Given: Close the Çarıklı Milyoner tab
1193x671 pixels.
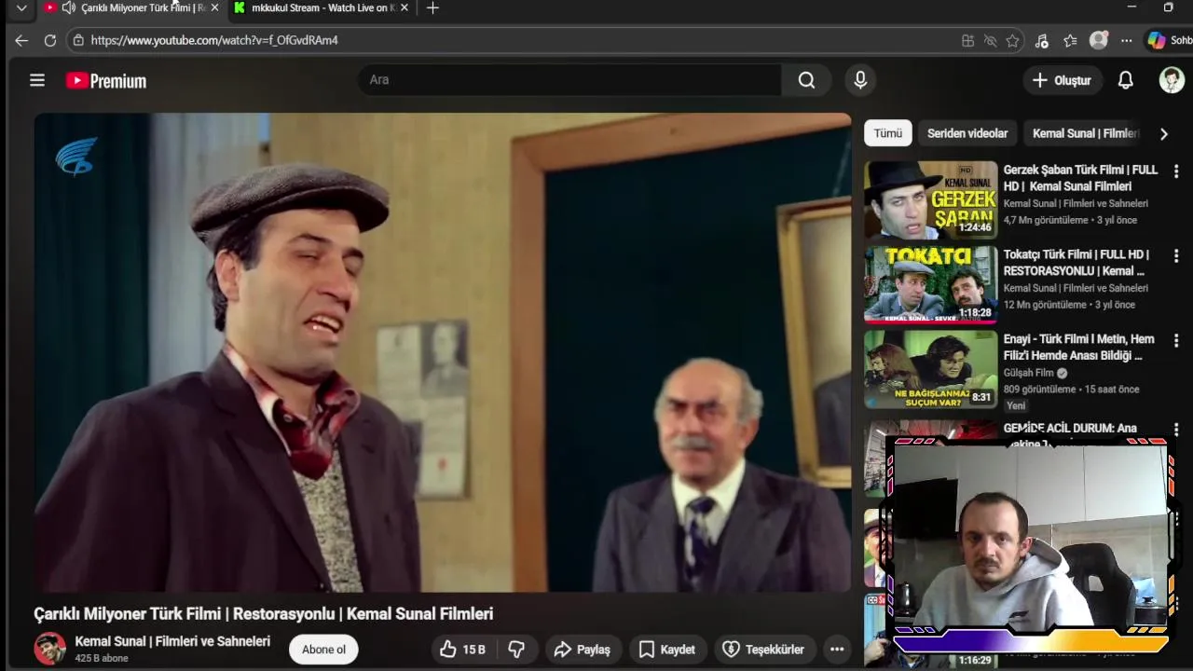Looking at the screenshot, I should (215, 7).
